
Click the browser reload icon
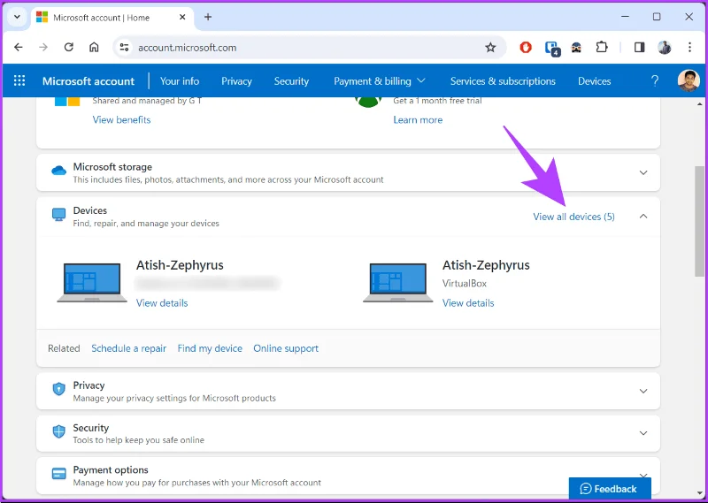69,48
